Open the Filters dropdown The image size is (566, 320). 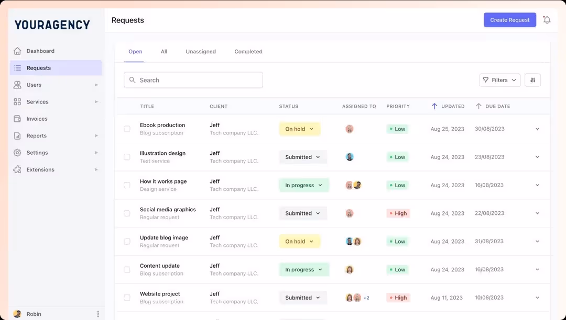pos(499,80)
